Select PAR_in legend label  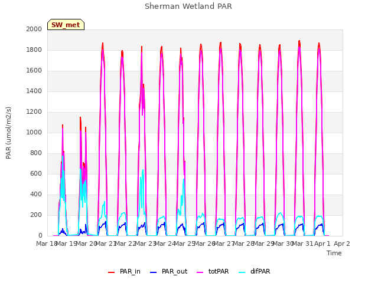click(130, 271)
